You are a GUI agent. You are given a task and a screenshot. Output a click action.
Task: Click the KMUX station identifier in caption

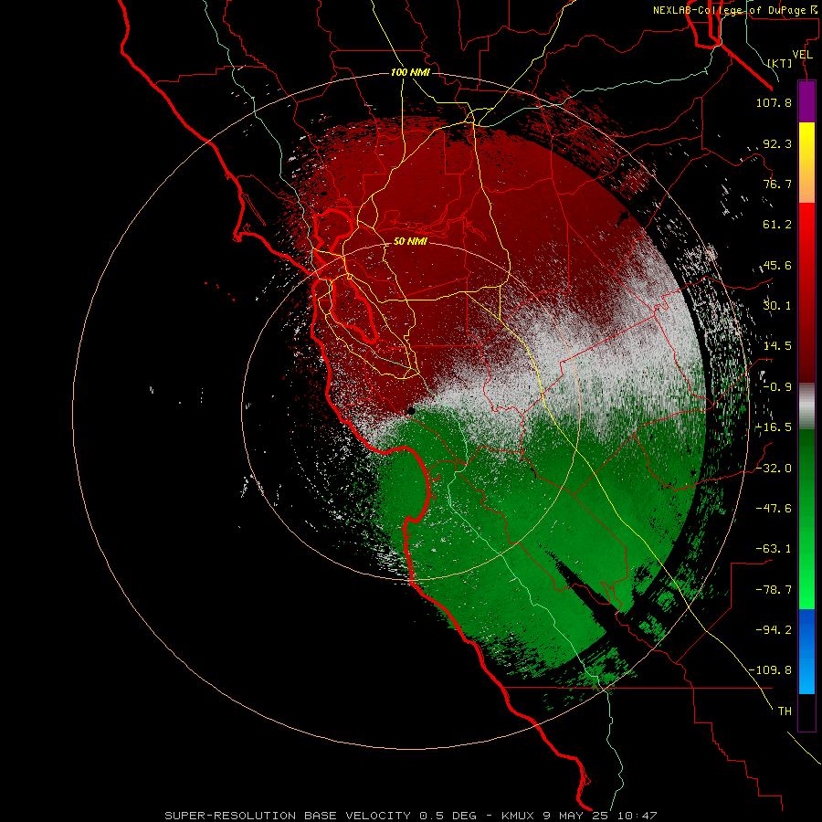518,816
